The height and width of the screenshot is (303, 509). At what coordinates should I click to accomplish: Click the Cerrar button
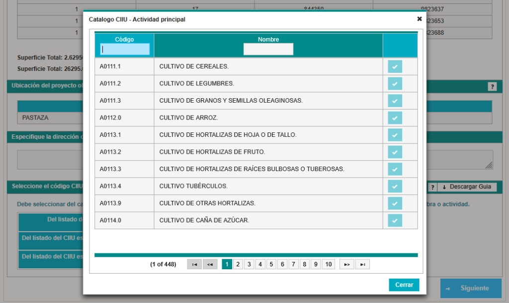404,285
